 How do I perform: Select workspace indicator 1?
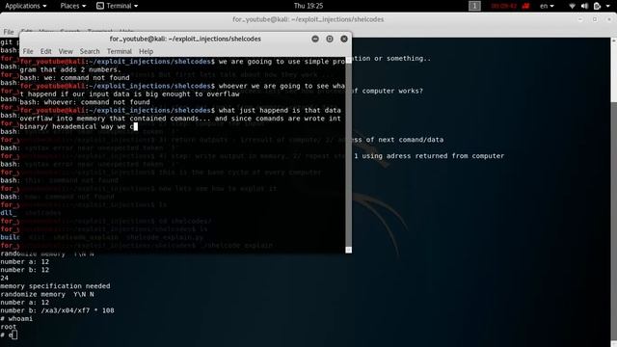click(x=474, y=6)
